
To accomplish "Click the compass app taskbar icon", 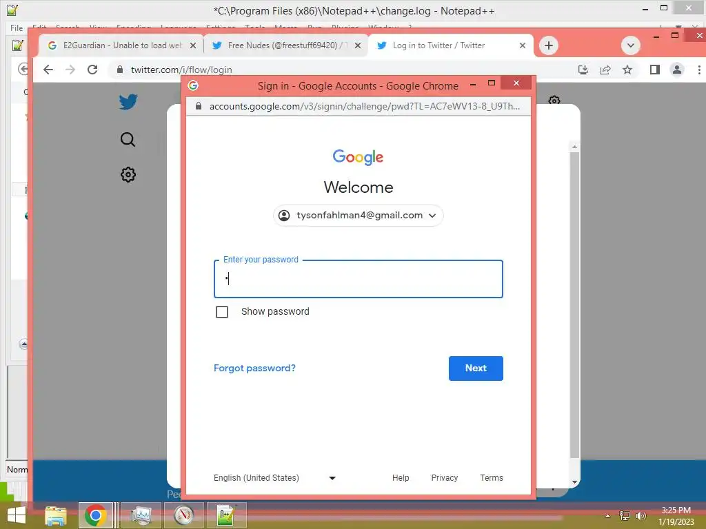I will tap(183, 515).
